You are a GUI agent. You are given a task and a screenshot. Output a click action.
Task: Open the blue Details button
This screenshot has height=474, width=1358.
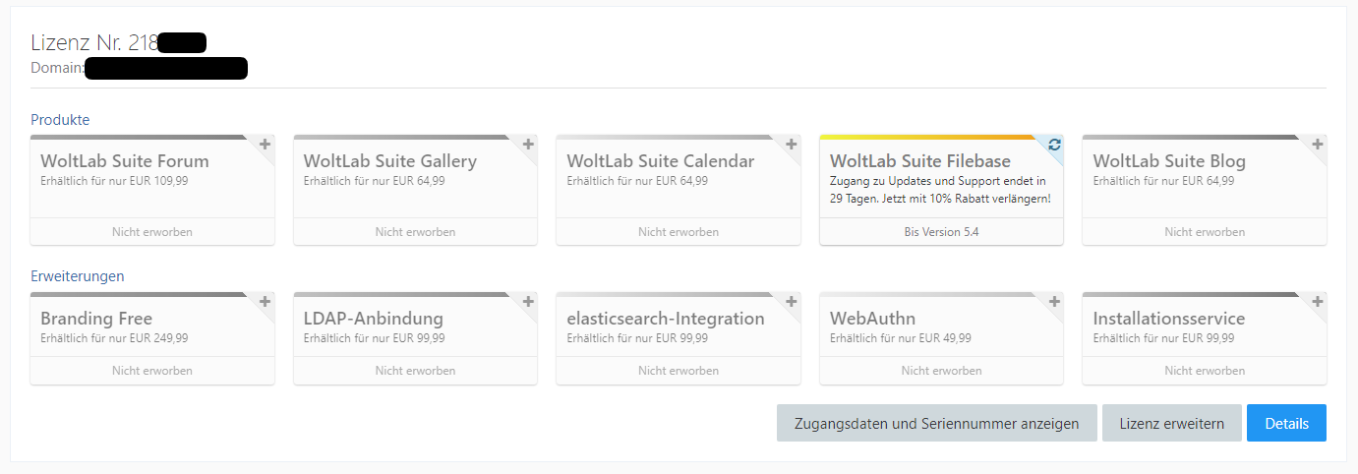1286,424
